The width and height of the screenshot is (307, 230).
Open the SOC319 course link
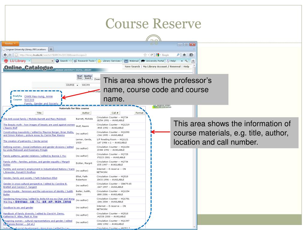[29, 100]
